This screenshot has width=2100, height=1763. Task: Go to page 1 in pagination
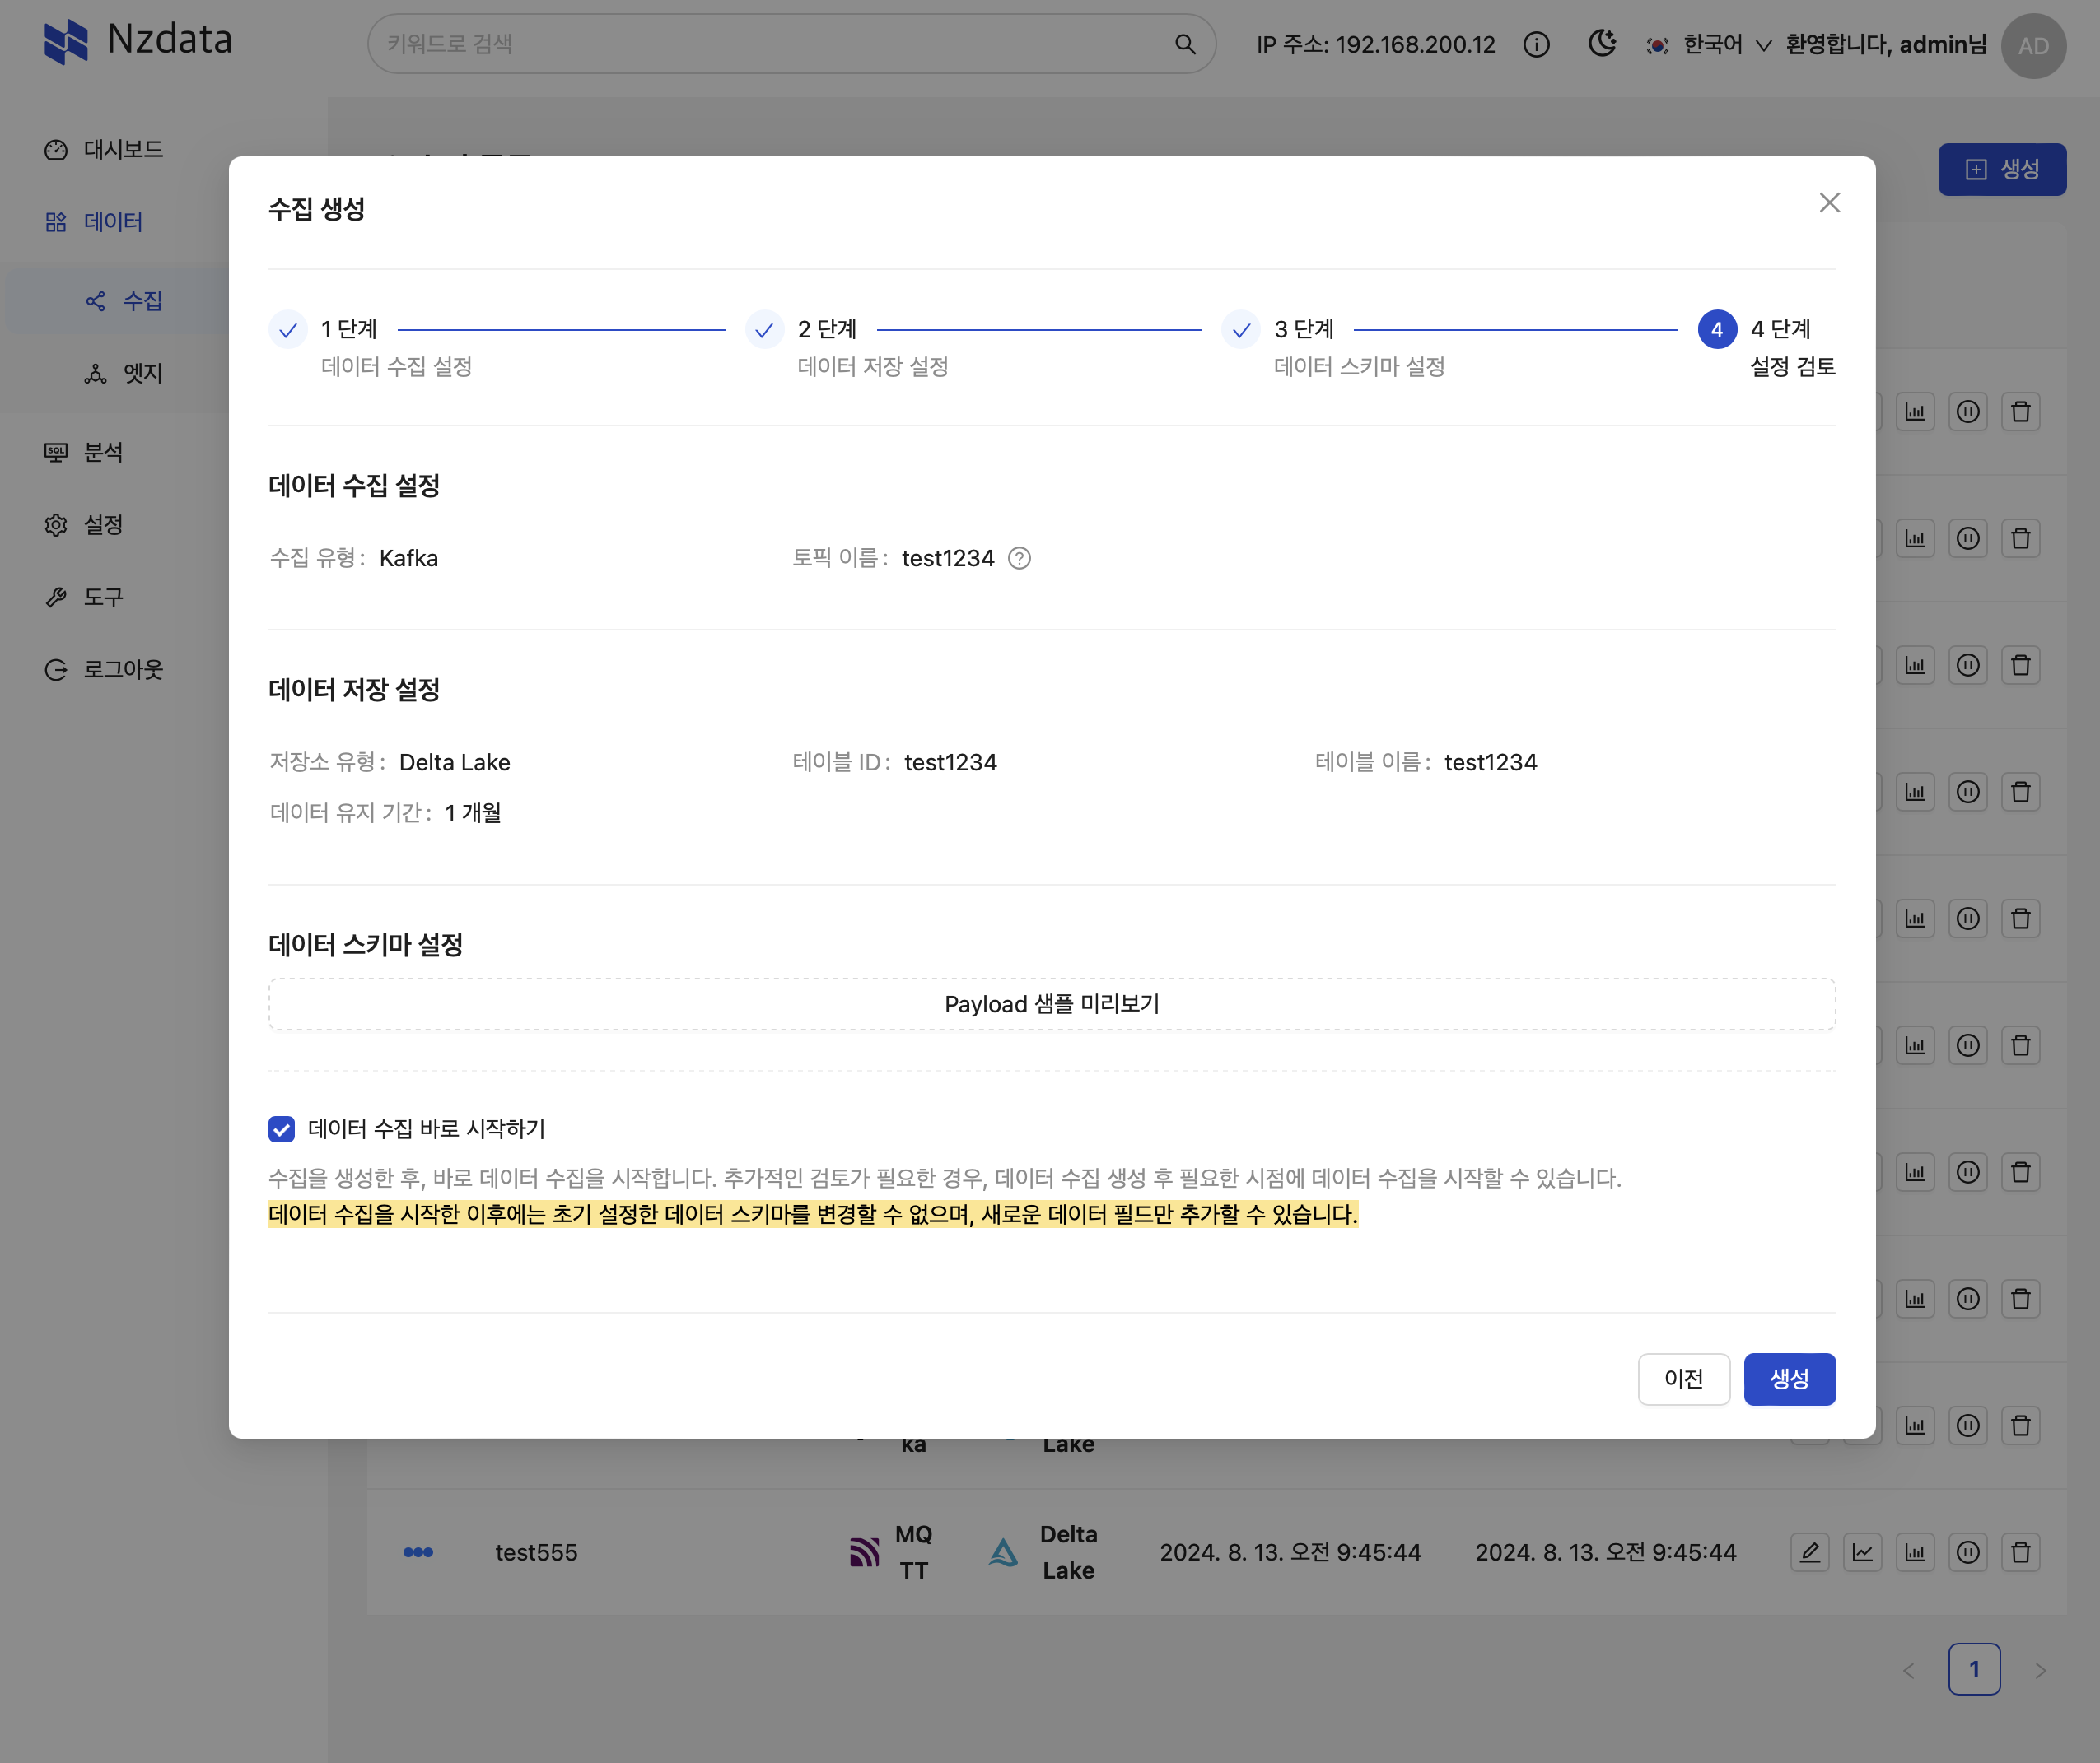click(x=1974, y=1669)
